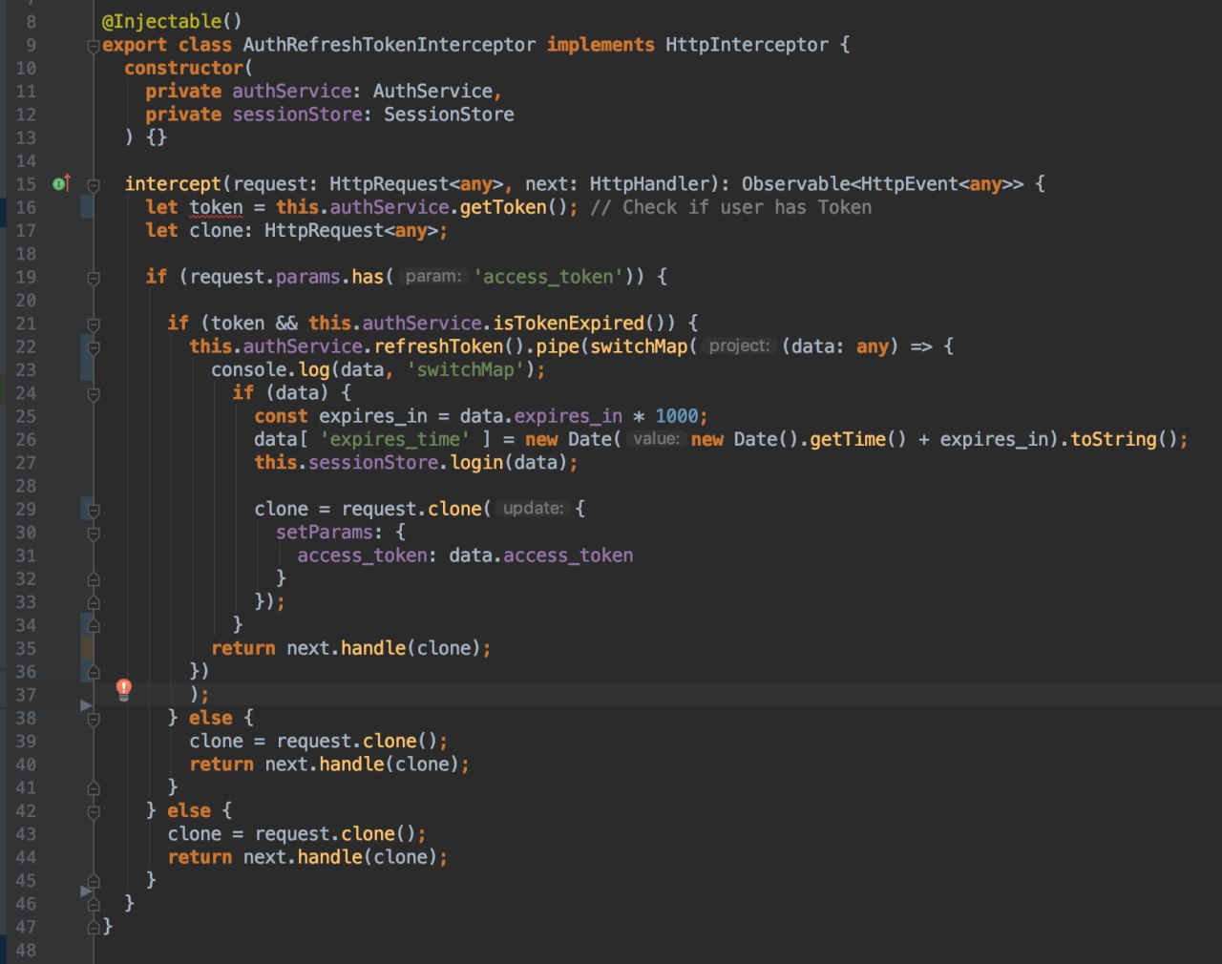Click the constructor keyword

click(183, 68)
